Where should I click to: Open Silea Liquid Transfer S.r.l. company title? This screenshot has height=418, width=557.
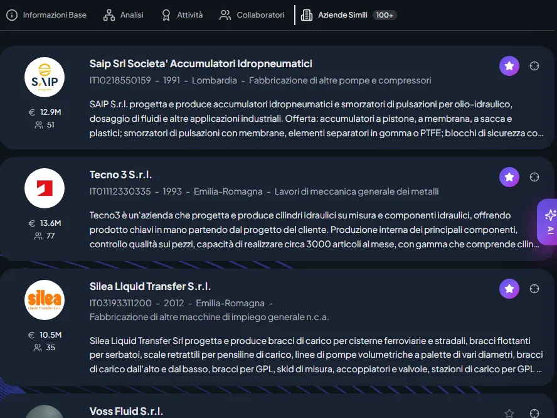pos(150,286)
